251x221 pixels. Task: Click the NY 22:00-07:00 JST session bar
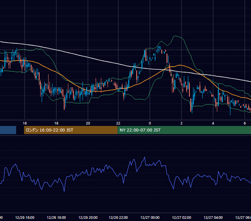[184, 130]
